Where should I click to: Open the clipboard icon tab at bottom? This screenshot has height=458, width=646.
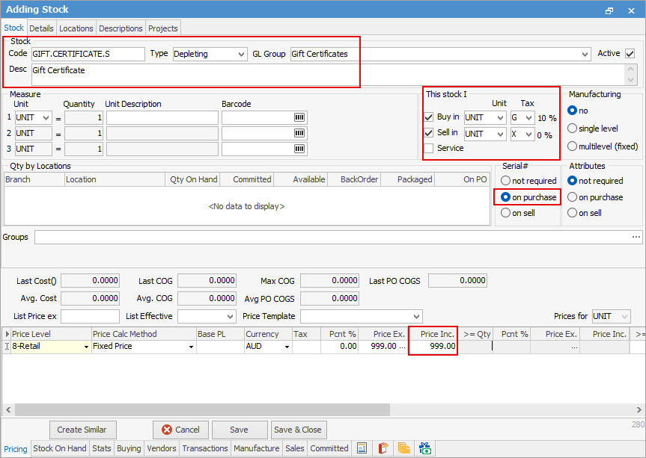383,448
